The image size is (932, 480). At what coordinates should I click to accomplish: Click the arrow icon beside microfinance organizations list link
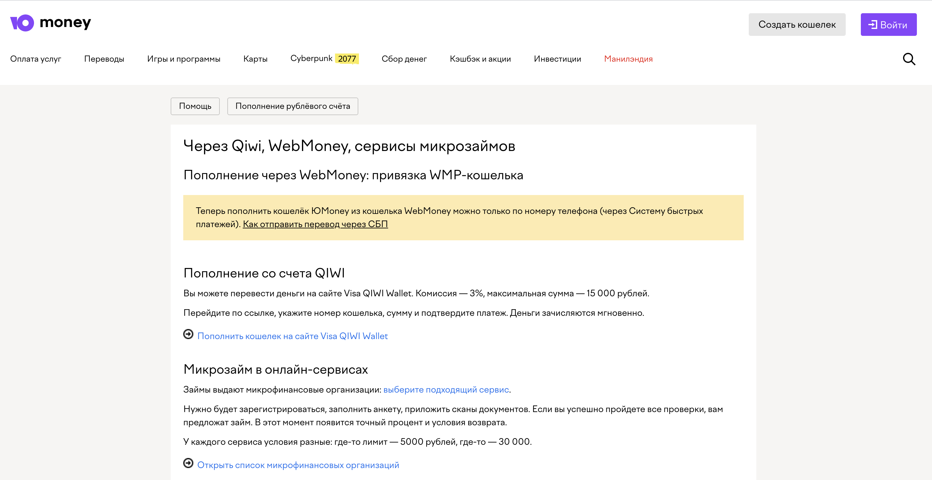pos(188,463)
